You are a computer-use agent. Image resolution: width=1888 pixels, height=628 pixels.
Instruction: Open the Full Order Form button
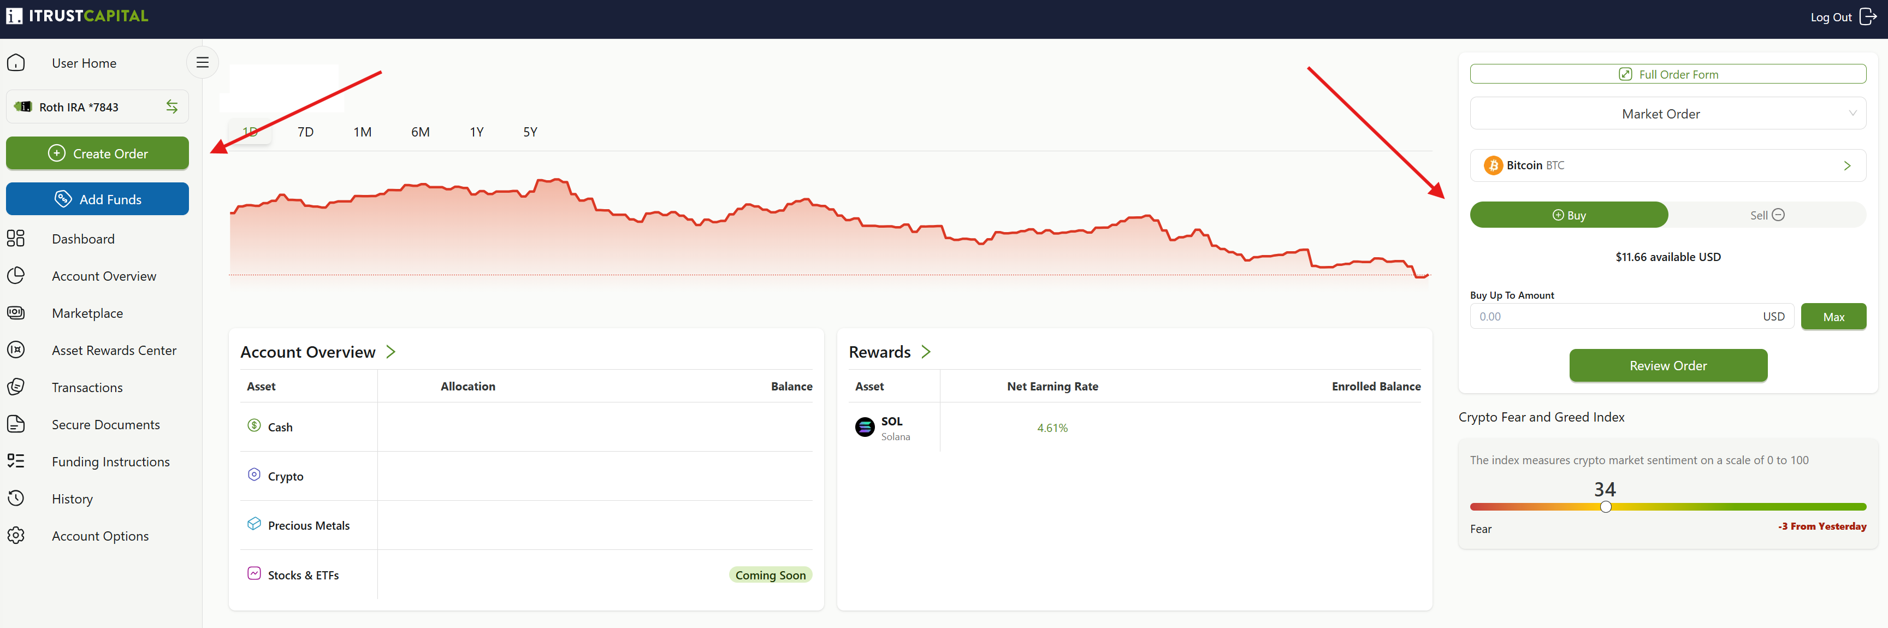click(1668, 74)
